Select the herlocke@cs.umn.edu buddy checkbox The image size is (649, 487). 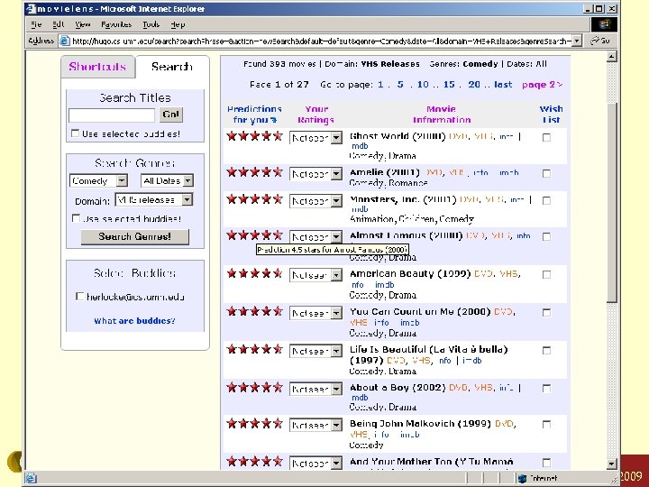[x=80, y=297]
